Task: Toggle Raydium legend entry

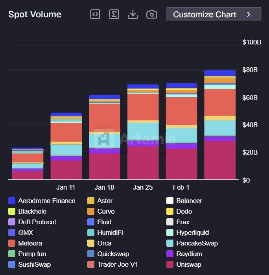Action: click(x=189, y=254)
